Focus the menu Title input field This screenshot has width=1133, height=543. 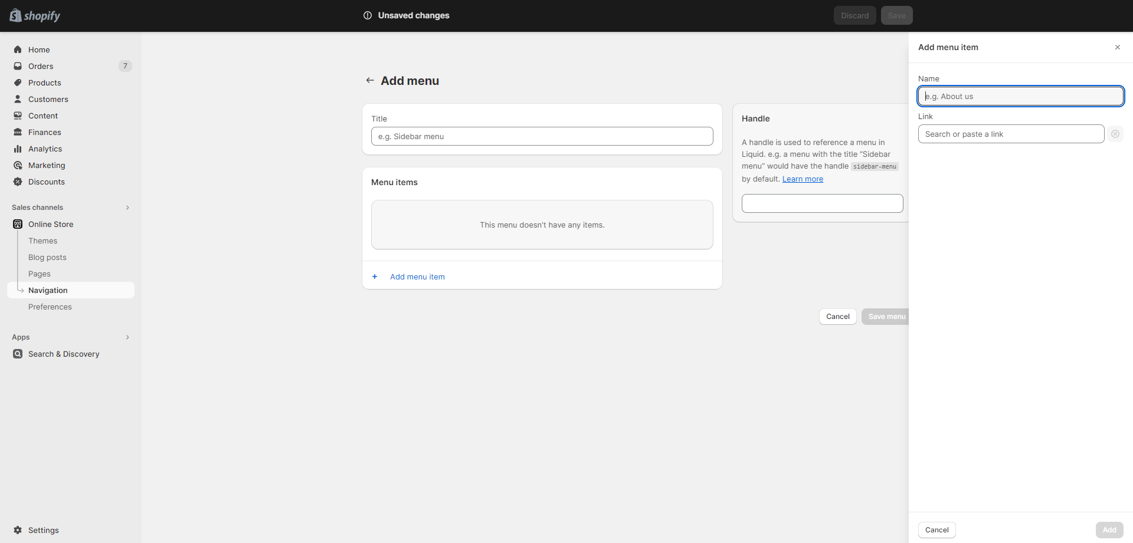pyautogui.click(x=542, y=136)
